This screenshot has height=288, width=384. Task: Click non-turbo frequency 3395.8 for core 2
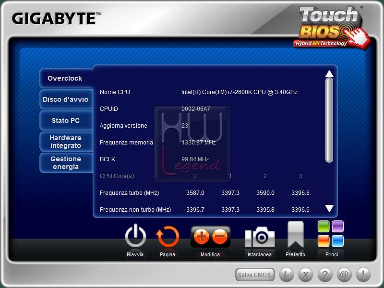[x=265, y=210]
